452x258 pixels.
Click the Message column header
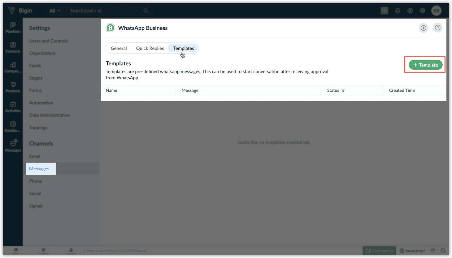pyautogui.click(x=190, y=90)
